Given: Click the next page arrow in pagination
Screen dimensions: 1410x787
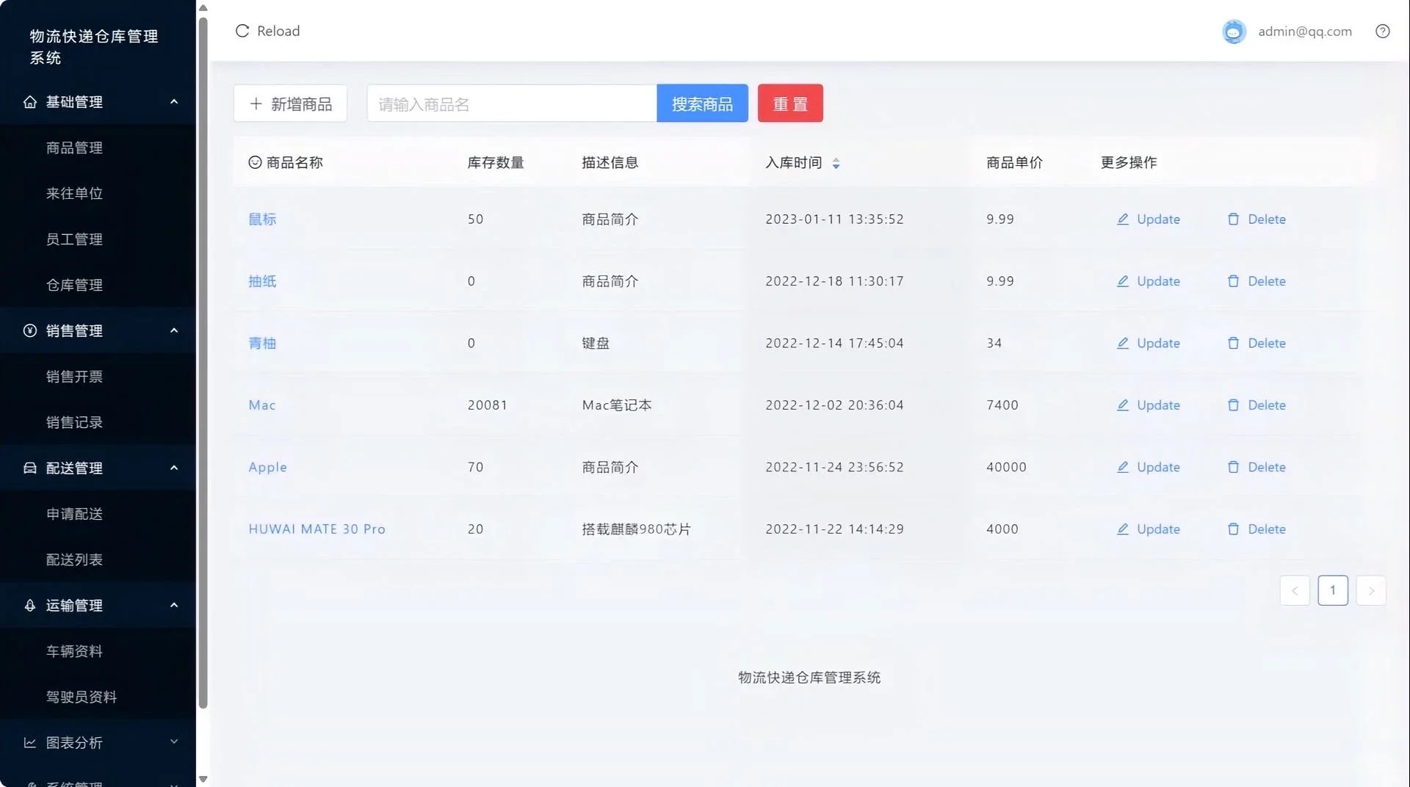Looking at the screenshot, I should [1371, 590].
